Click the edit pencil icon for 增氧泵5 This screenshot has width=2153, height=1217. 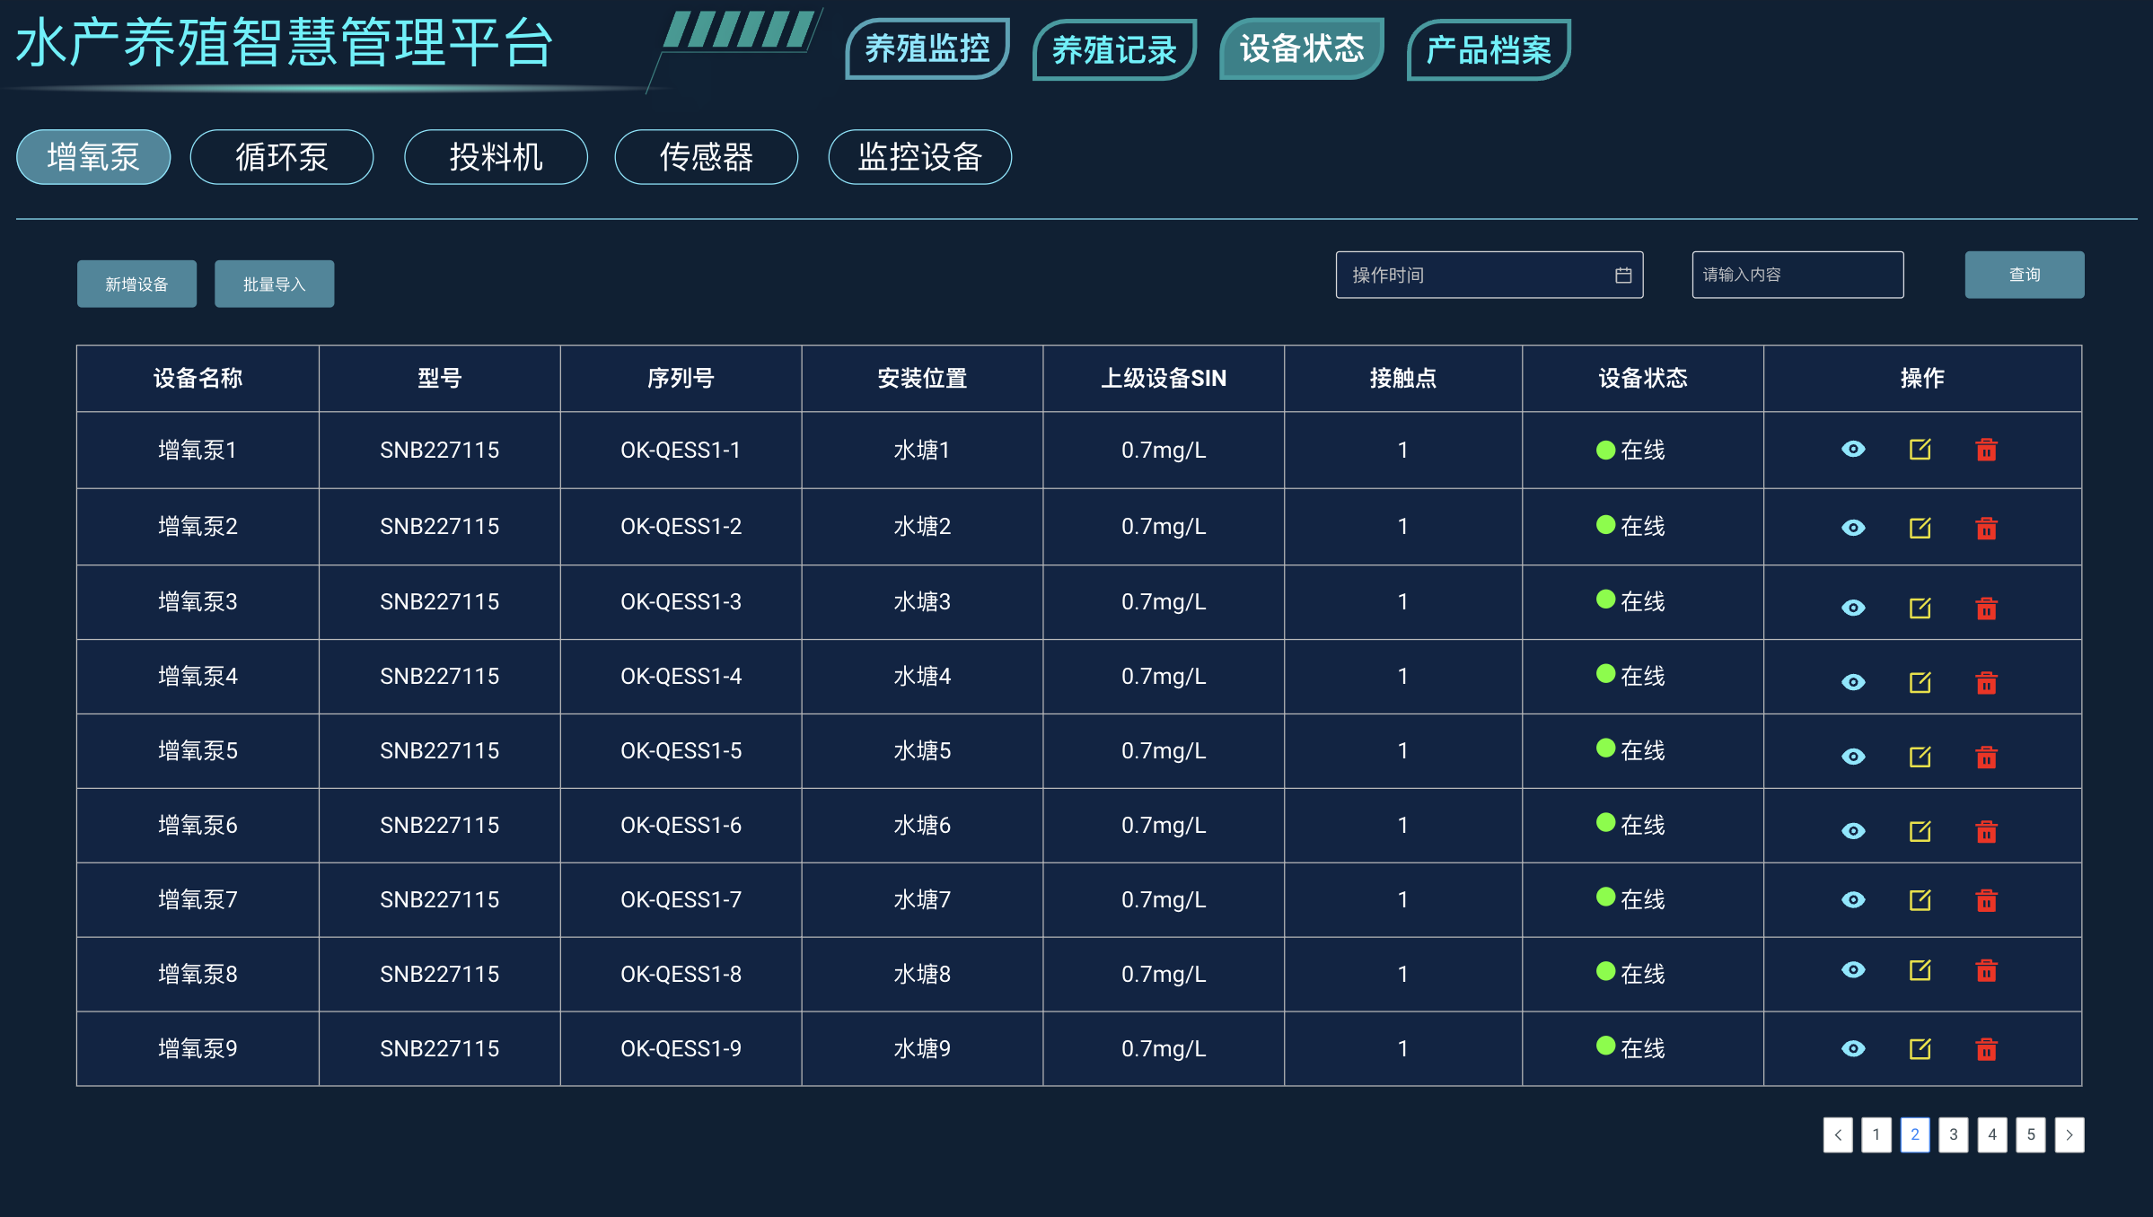click(x=1920, y=757)
